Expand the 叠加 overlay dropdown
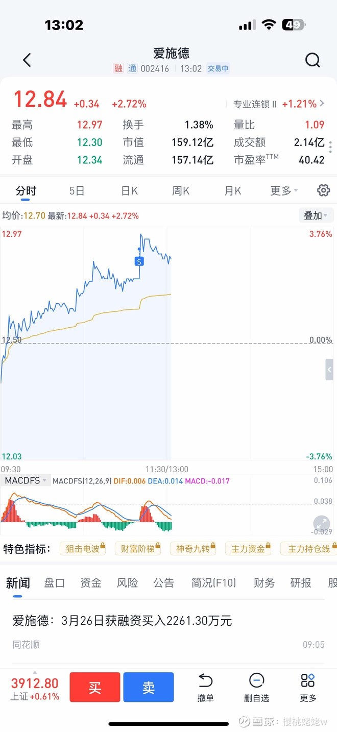Image resolution: width=337 pixels, height=732 pixels. click(316, 215)
